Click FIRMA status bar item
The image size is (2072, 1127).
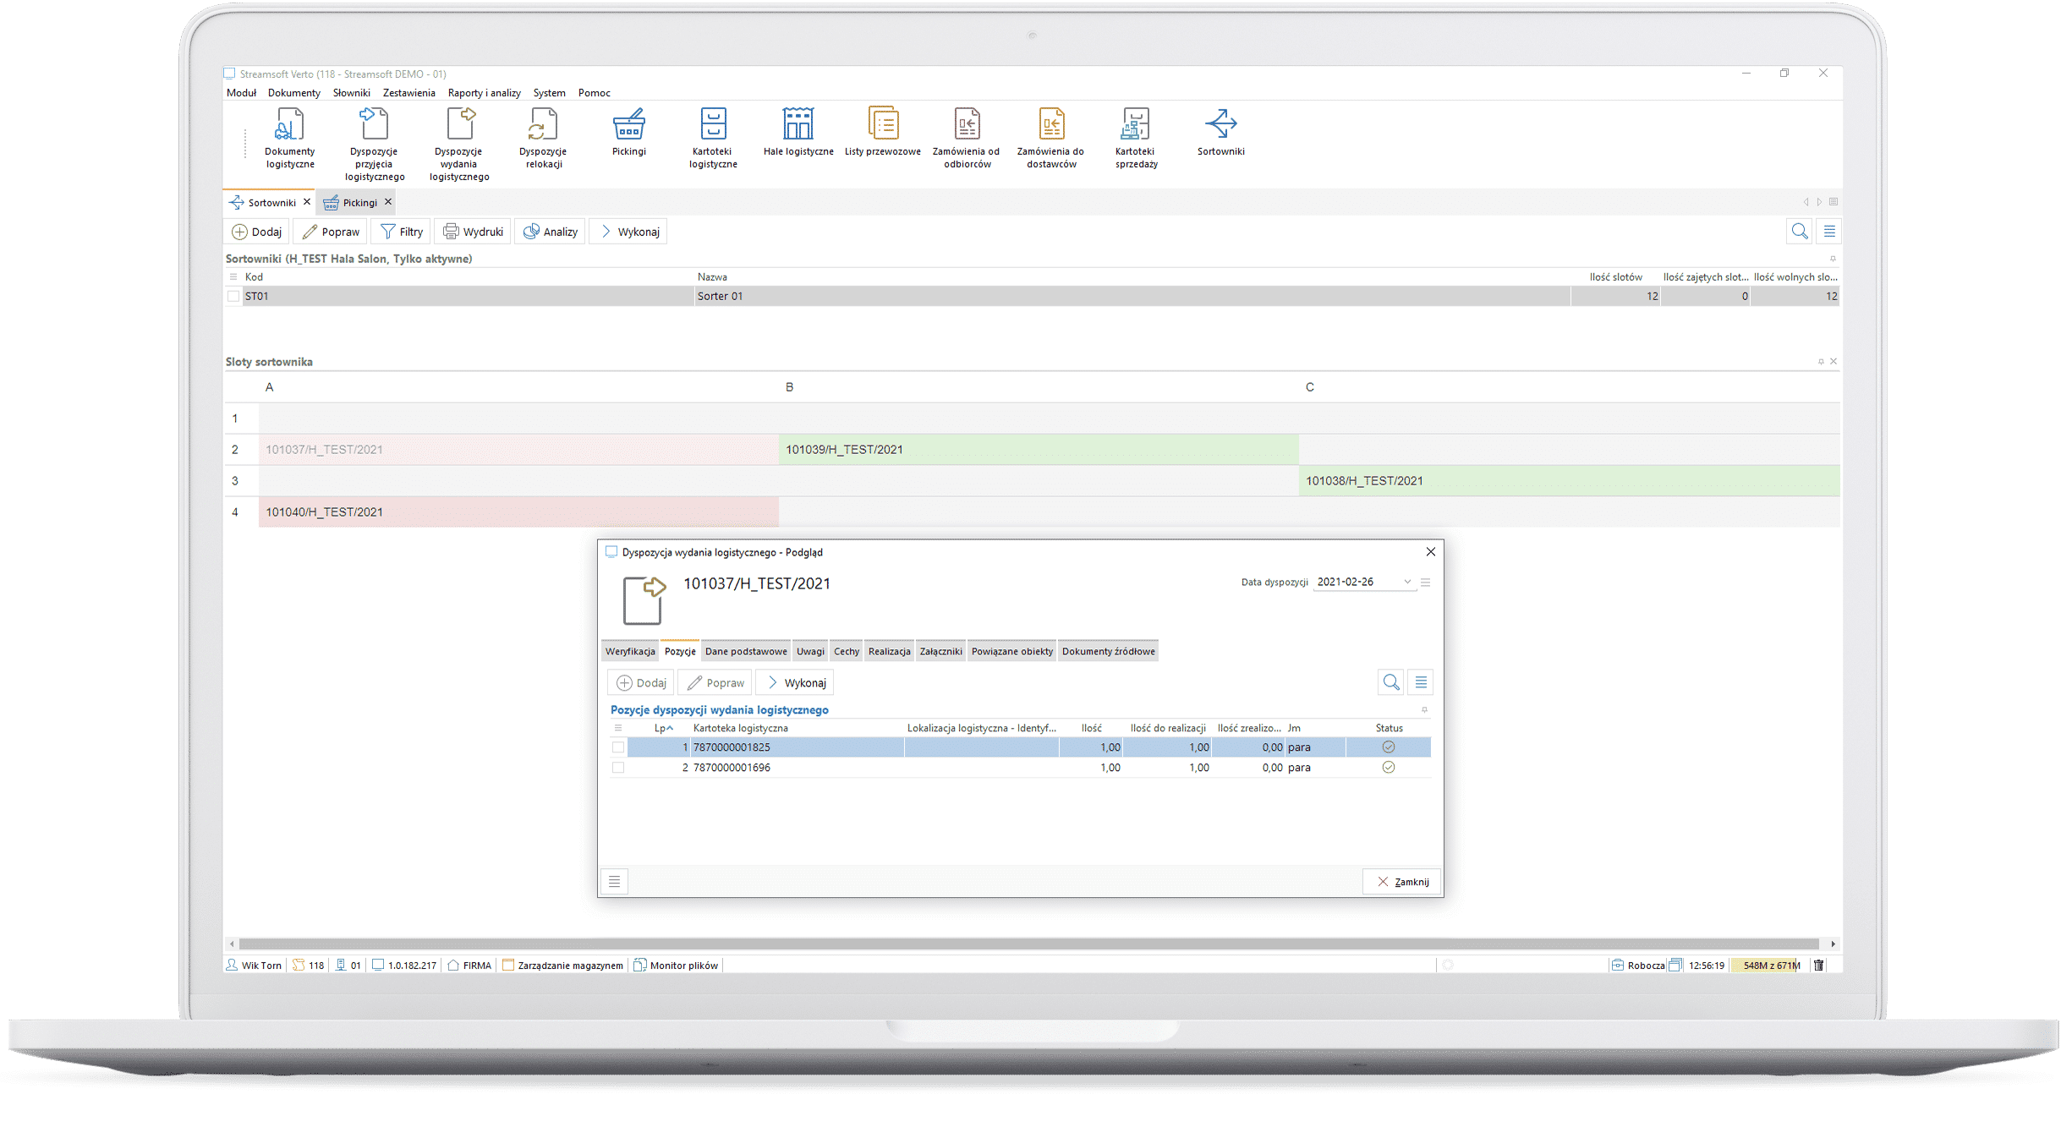[x=469, y=966]
